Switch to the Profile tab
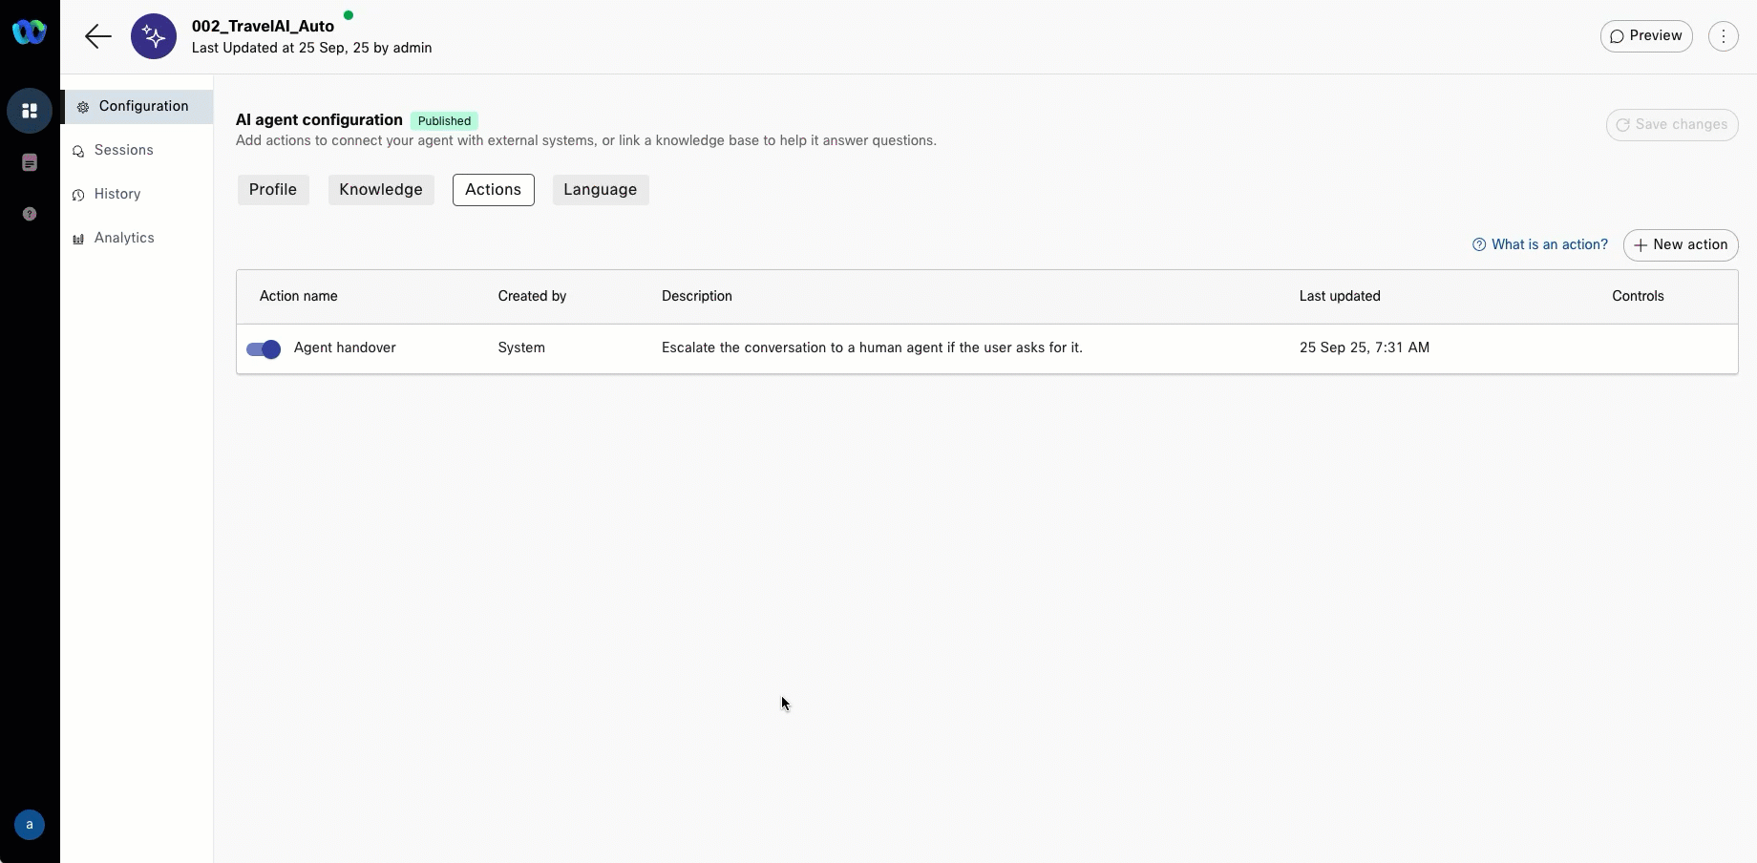Screen dimensions: 1757x863 [x=273, y=190]
